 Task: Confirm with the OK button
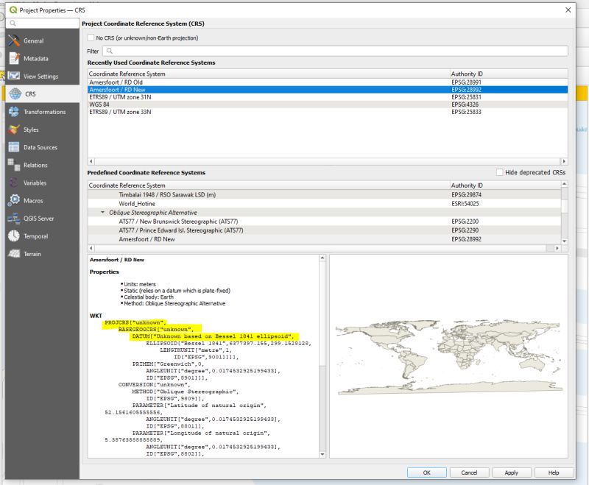[x=427, y=472]
